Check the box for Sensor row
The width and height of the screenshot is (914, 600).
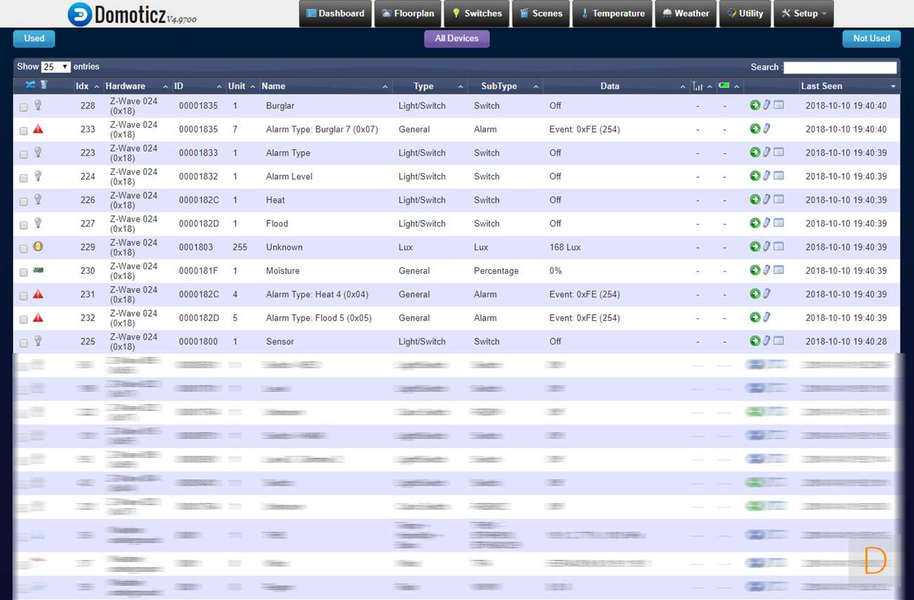[x=24, y=344]
